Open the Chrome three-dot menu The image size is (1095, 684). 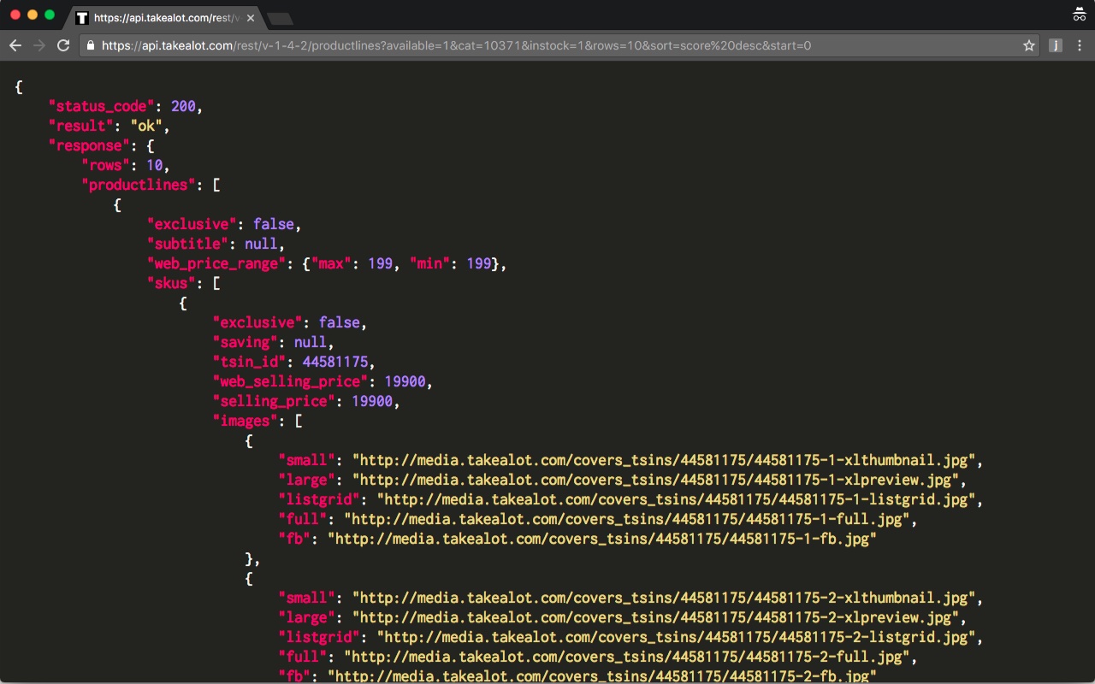point(1080,45)
